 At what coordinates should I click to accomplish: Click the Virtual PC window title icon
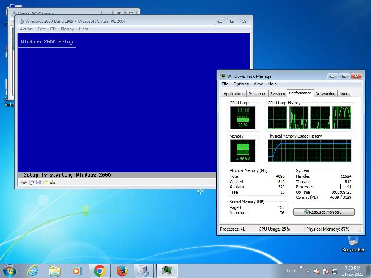coord(21,21)
